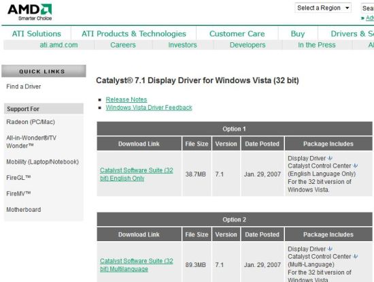Select All-in-Wonder/TV Wonder support
This screenshot has height=282, width=374.
pyautogui.click(x=31, y=142)
